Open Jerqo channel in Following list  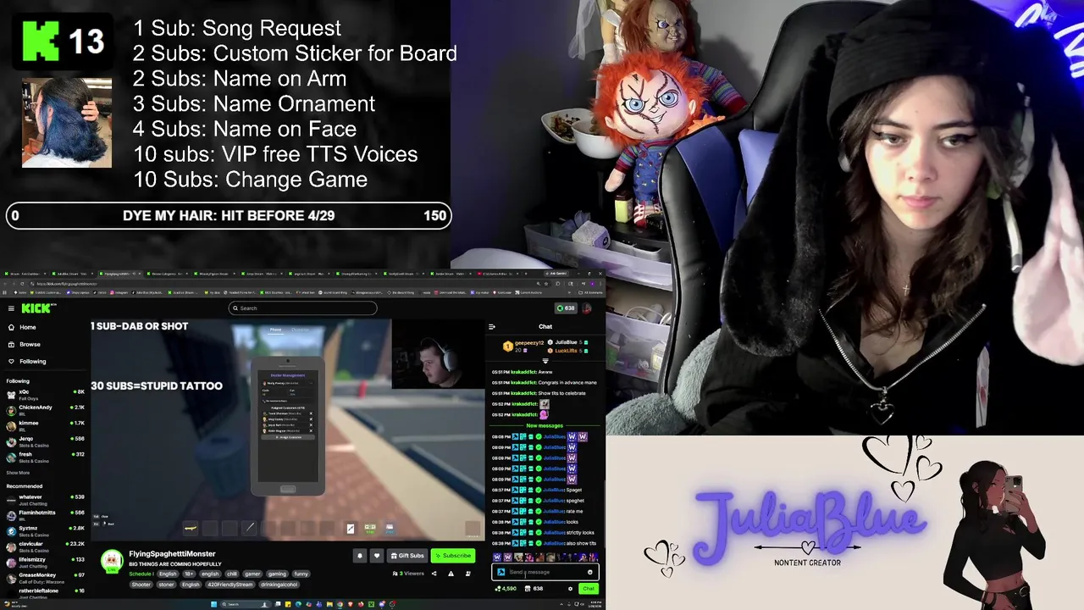[x=44, y=441]
